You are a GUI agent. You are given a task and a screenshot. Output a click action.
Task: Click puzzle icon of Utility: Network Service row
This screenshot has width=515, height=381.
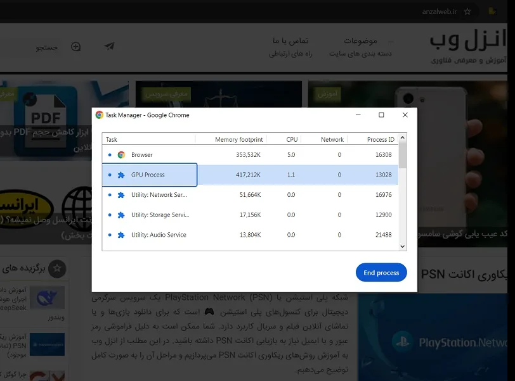(x=121, y=195)
